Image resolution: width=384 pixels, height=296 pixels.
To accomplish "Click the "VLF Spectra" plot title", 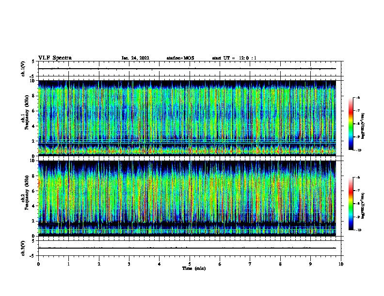I will coord(55,58).
